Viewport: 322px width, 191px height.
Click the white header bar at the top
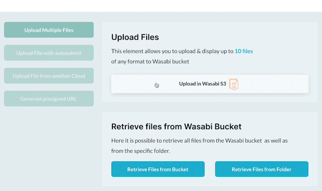coord(161,6)
